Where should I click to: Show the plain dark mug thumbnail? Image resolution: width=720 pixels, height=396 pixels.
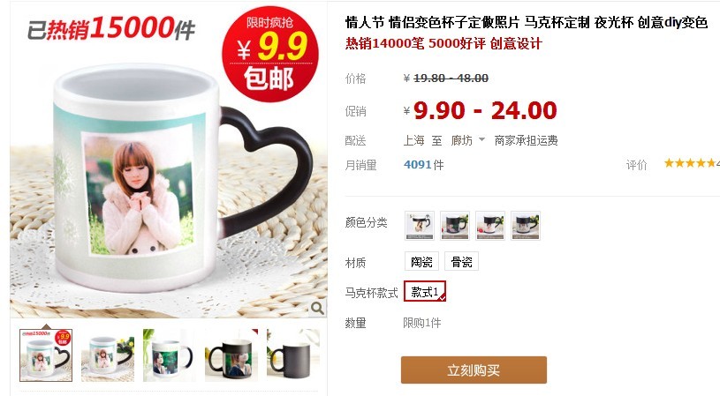293,355
